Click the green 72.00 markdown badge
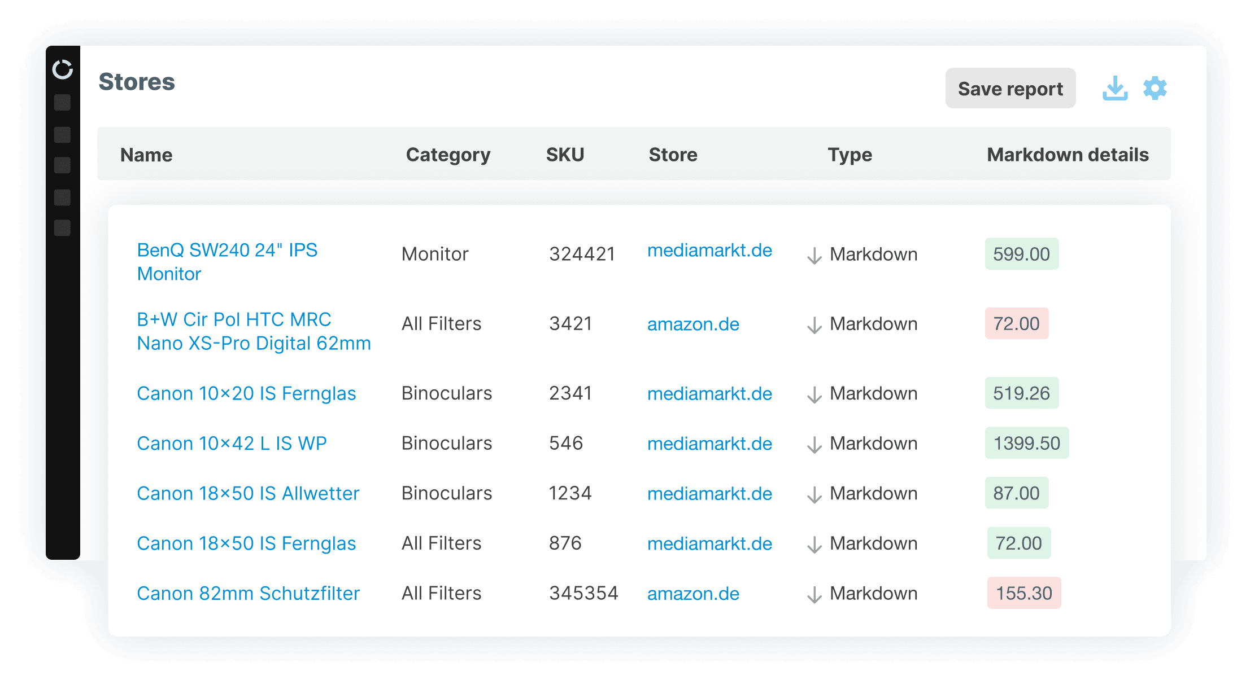Viewport: 1250px width, 680px height. tap(1019, 543)
